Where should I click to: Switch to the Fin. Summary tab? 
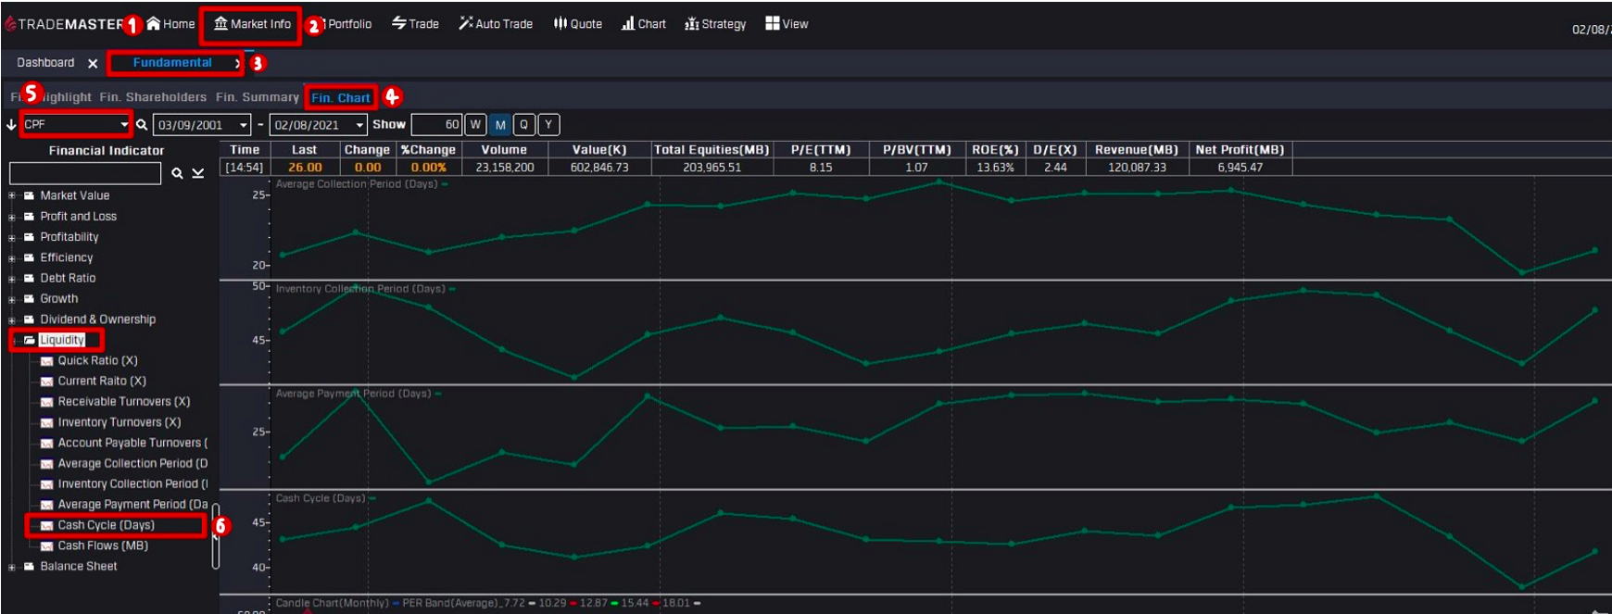pos(257,97)
